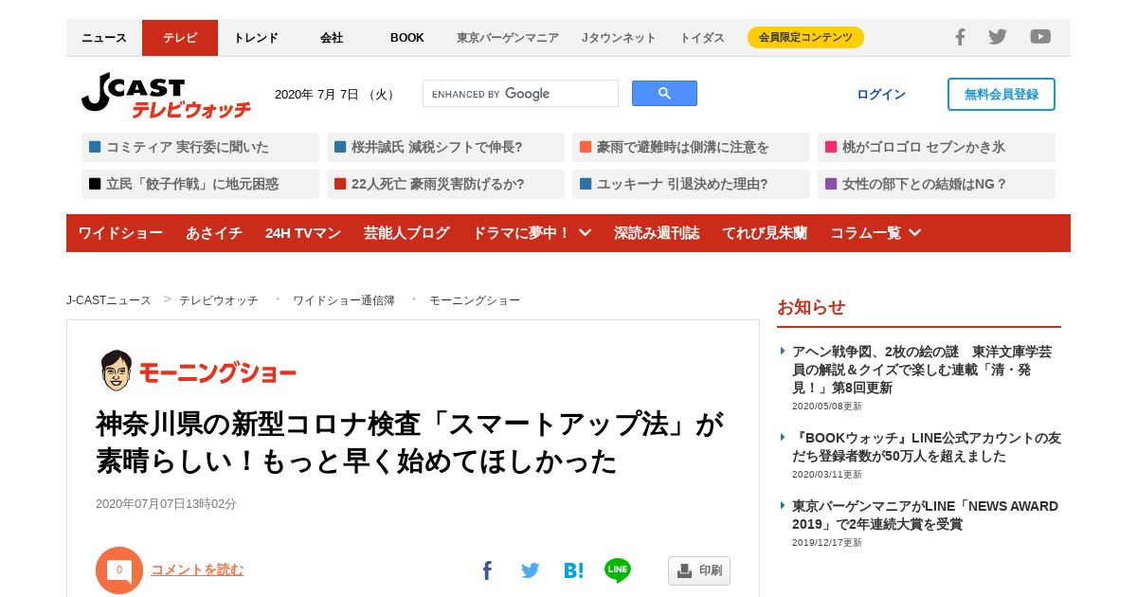Expand the ドラマに夢中！ dropdown chevron
This screenshot has width=1137, height=597.
[585, 232]
